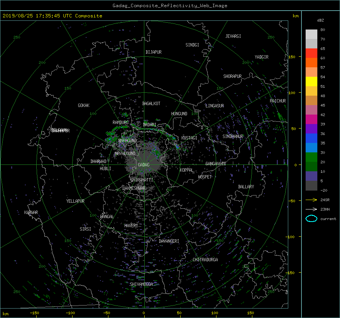Click the GOKAK city label
This screenshot has width=340, height=318.
pos(83,105)
